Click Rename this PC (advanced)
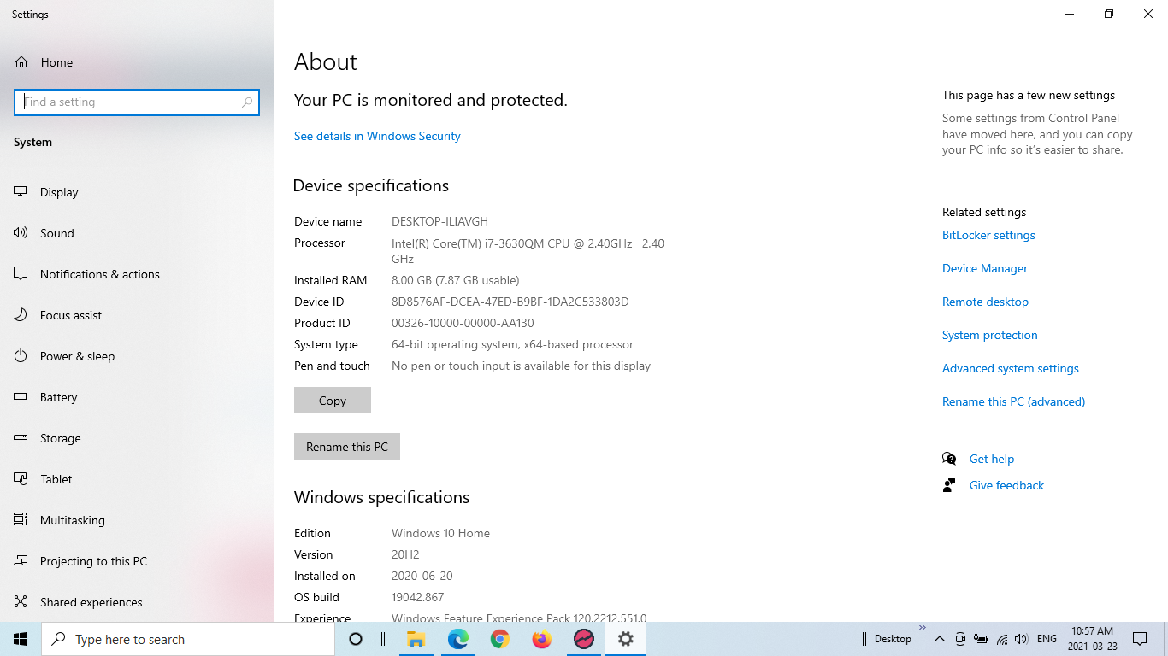1168x656 pixels. pyautogui.click(x=1013, y=401)
